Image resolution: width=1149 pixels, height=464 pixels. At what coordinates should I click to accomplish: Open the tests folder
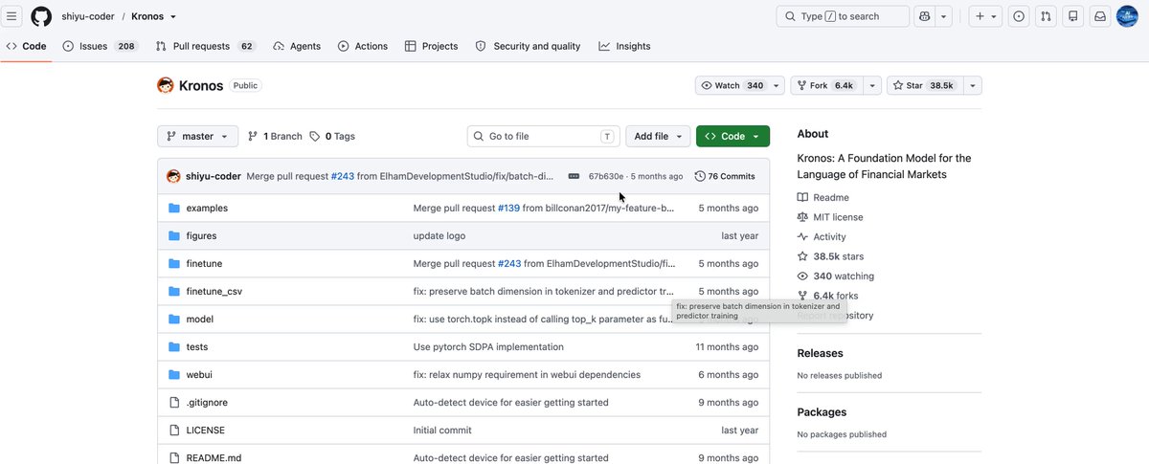(196, 346)
